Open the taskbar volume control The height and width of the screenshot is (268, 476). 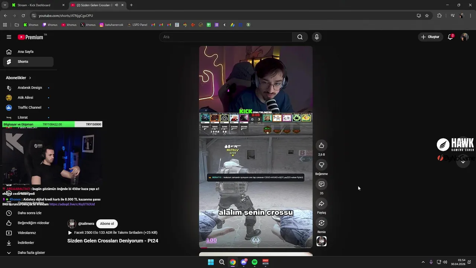click(x=445, y=262)
